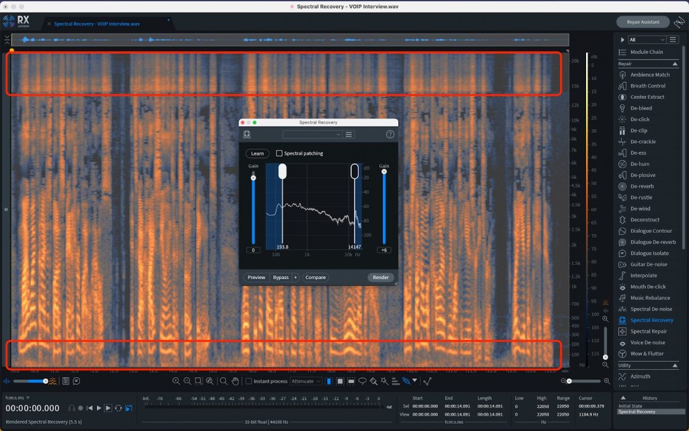
Task: Open the Mouth De-click module
Action: pyautogui.click(x=643, y=286)
